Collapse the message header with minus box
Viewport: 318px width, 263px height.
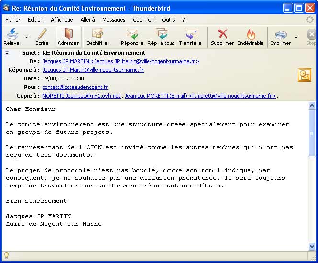tap(7, 53)
